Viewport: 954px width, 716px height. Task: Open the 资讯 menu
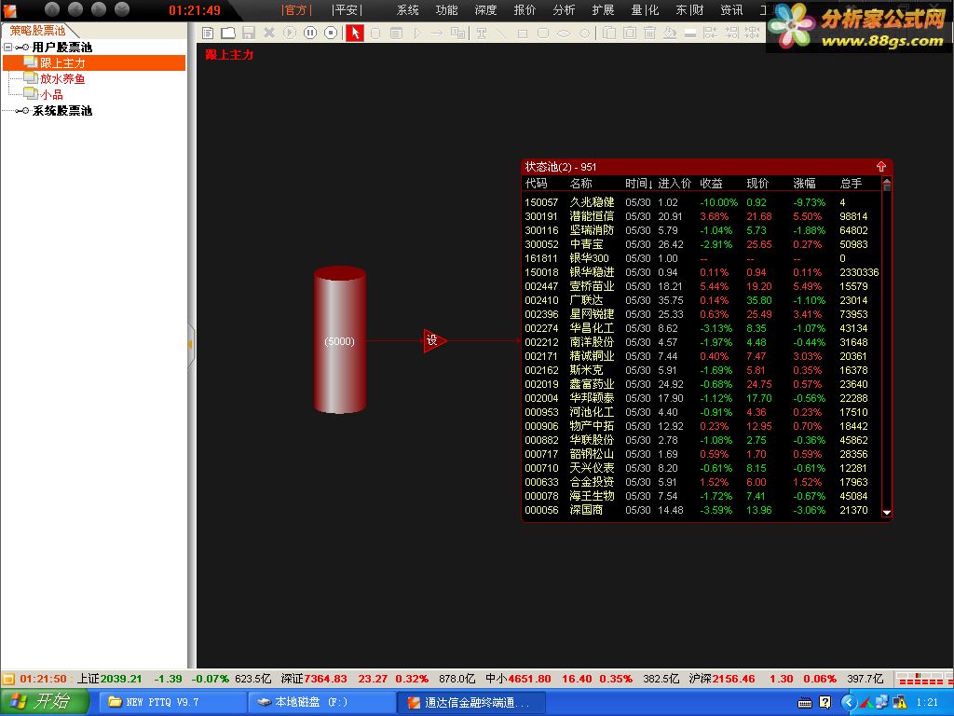tap(731, 9)
